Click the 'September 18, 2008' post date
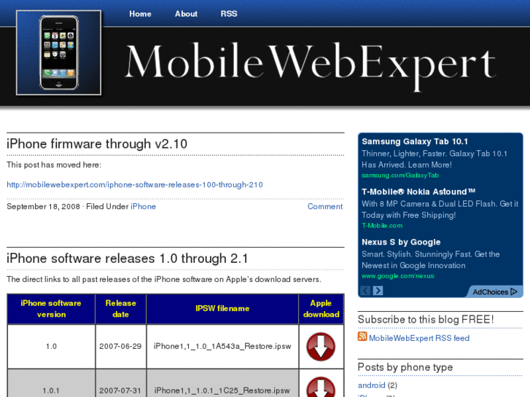 tap(43, 206)
